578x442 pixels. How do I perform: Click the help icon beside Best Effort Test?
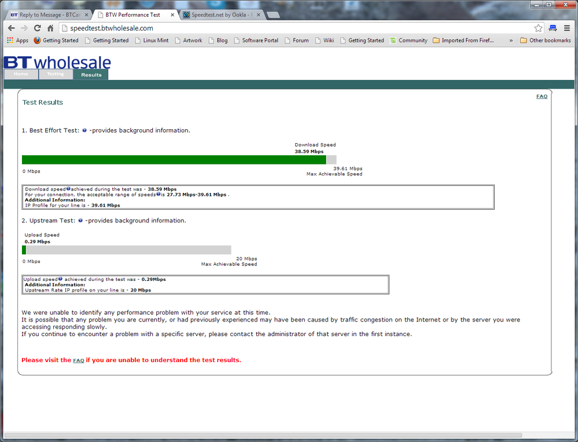[x=84, y=130]
